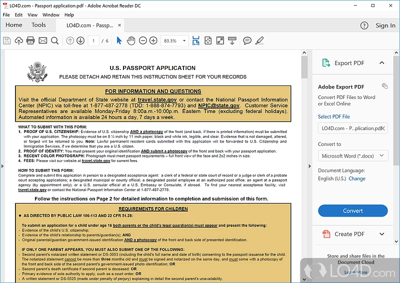
Task: Switch to full screen mode icon
Action: (x=220, y=40)
